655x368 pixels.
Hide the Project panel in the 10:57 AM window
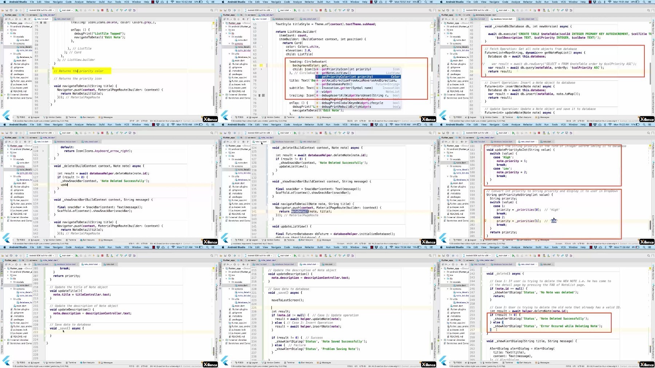click(248, 19)
